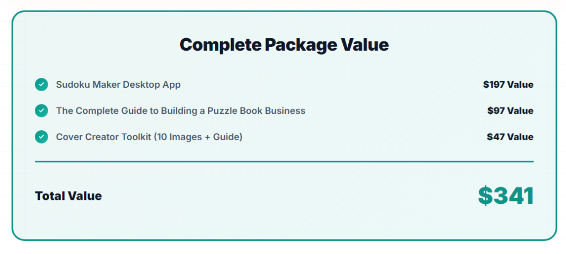Click the word "Complete" in the heading
The width and height of the screenshot is (566, 254).
pyautogui.click(x=220, y=45)
